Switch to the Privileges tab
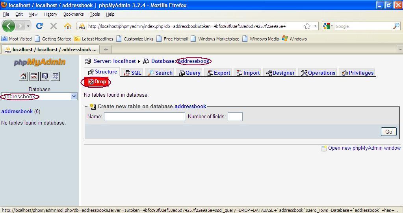This screenshot has width=403, height=213. (x=357, y=73)
